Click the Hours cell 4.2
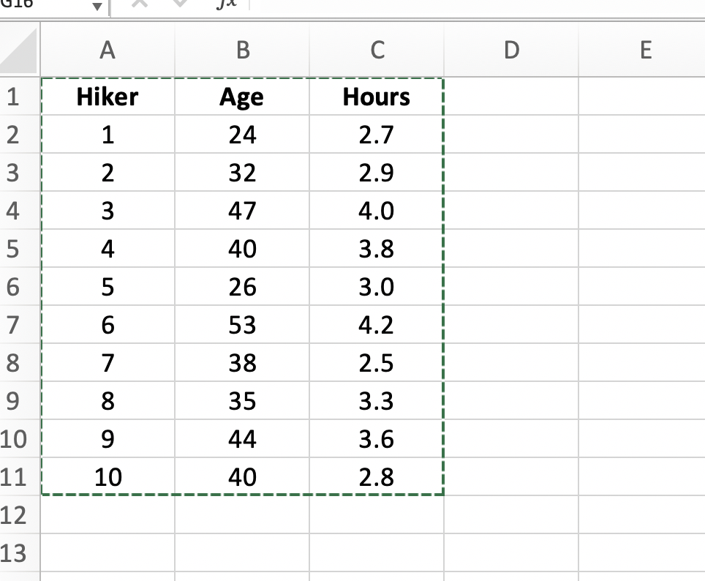Screen dimensions: 705x581 [377, 324]
